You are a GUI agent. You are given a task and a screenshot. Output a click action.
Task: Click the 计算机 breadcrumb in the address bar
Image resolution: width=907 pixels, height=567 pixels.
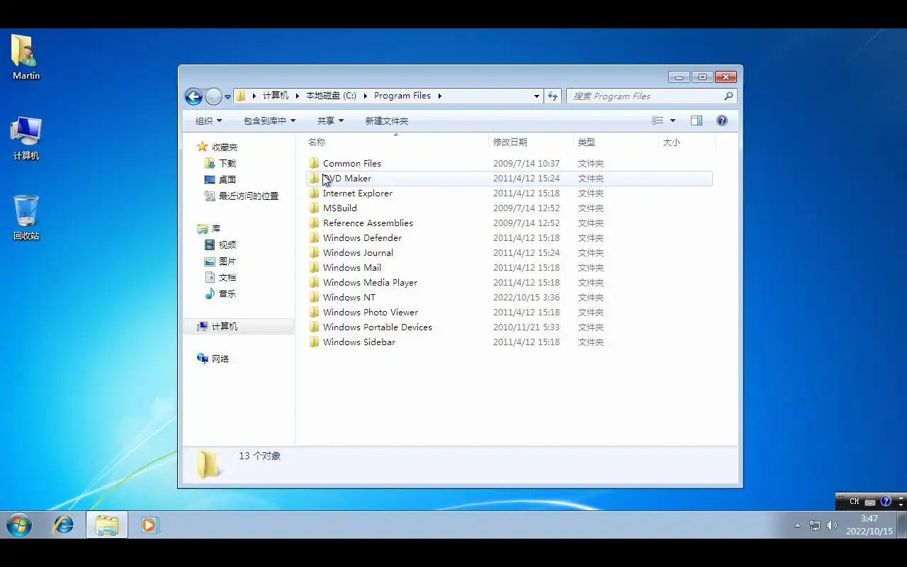pos(275,96)
